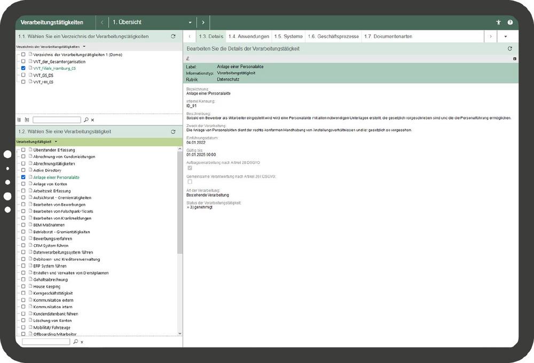Switch to the 1.4. Anwendungen tab
This screenshot has height=363, width=534.
(248, 37)
